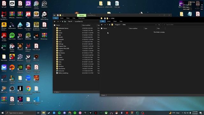The width and height of the screenshot is (204, 115).
Task: Open Drive Tools tab in Local Disk window
Action: coord(82,18)
